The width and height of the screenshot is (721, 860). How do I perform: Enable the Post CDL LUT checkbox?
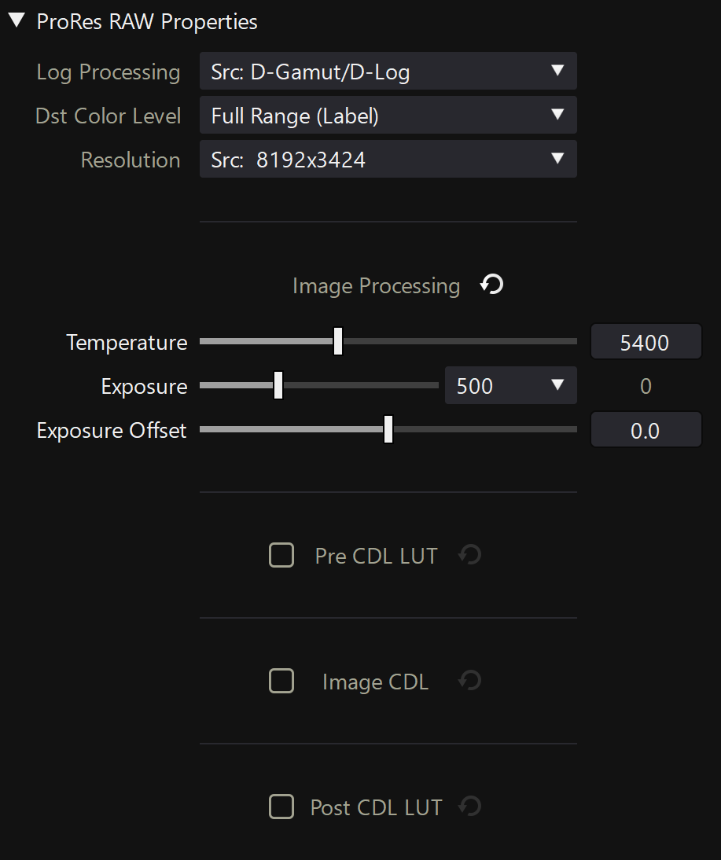281,807
